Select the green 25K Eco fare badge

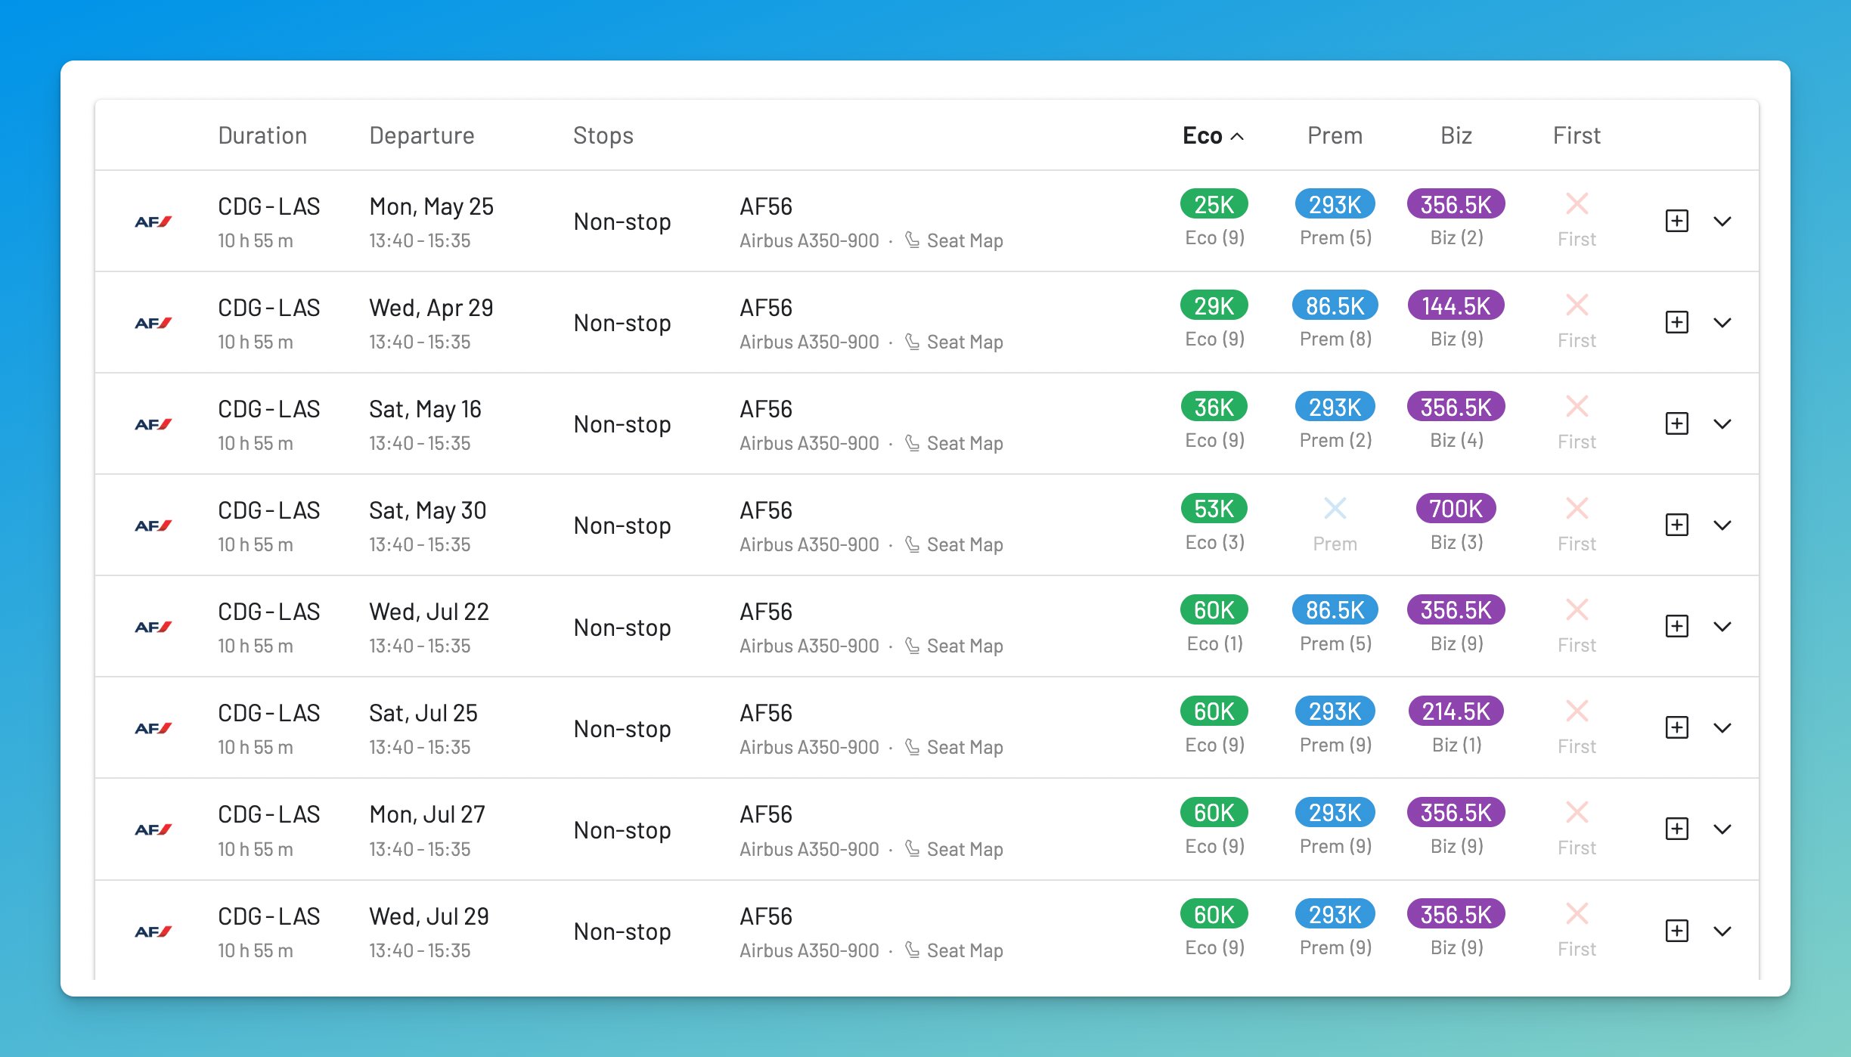(1214, 204)
